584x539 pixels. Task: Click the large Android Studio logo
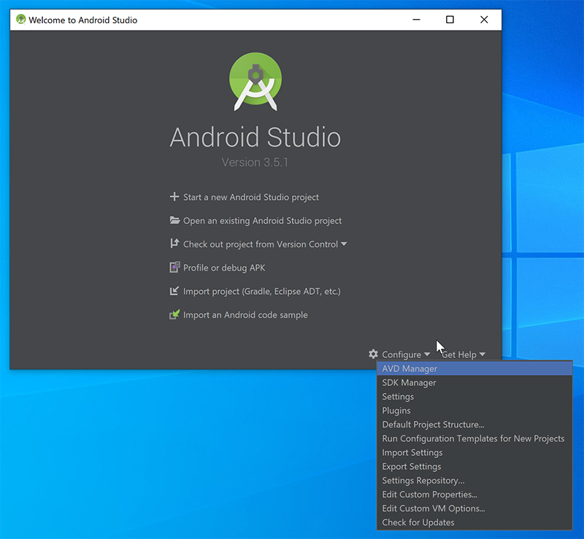tap(255, 82)
